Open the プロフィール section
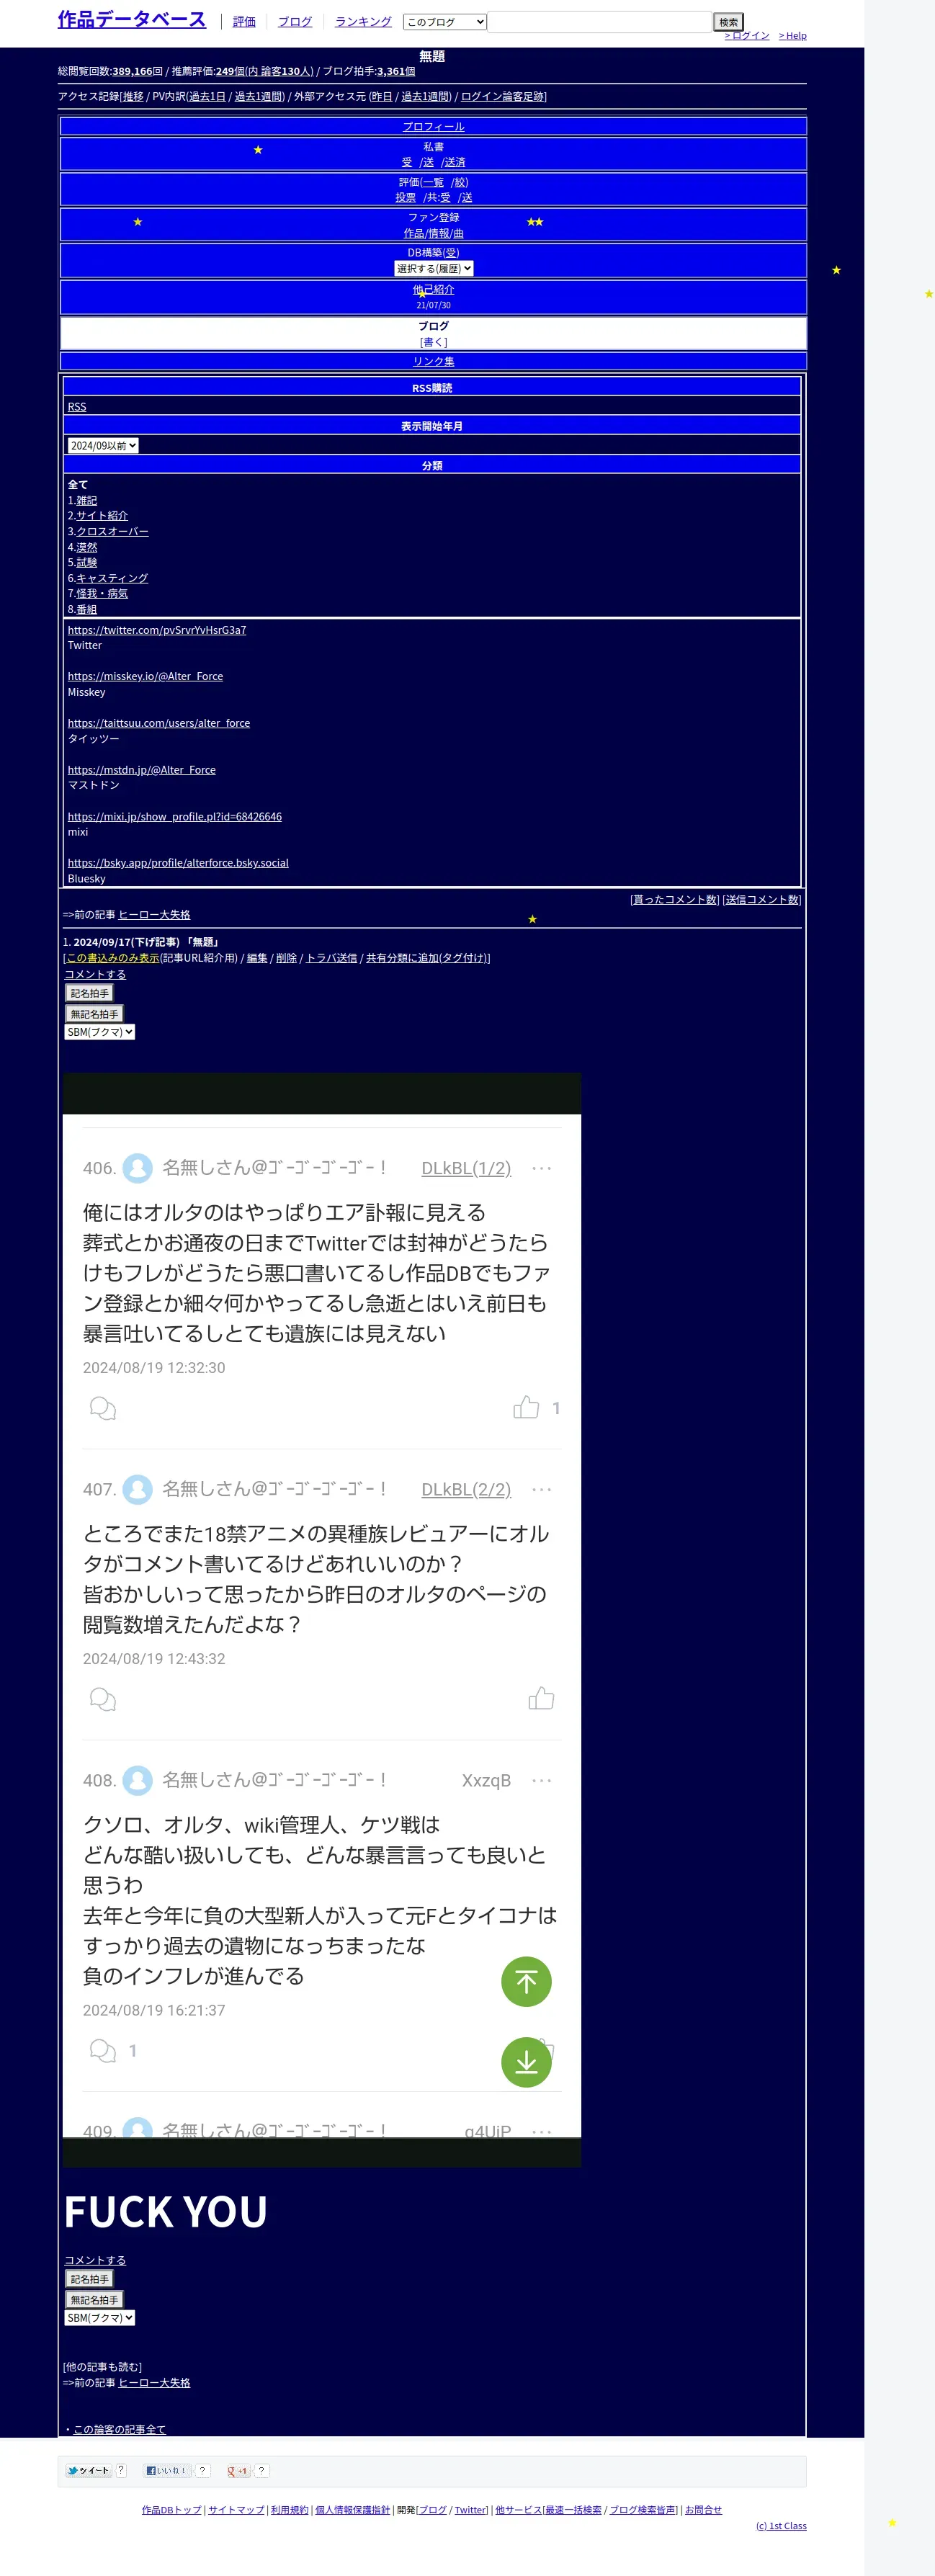Viewport: 935px width, 2576px height. coord(433,126)
